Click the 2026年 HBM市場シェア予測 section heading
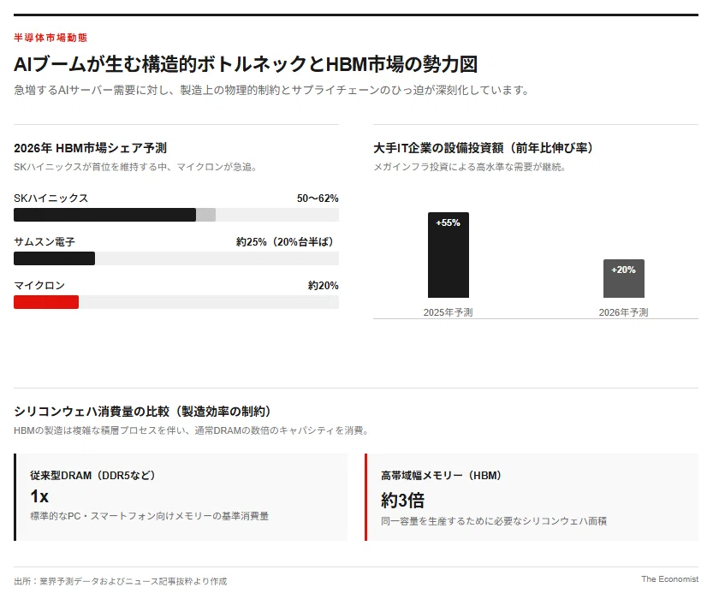713x599 pixels. coord(90,148)
